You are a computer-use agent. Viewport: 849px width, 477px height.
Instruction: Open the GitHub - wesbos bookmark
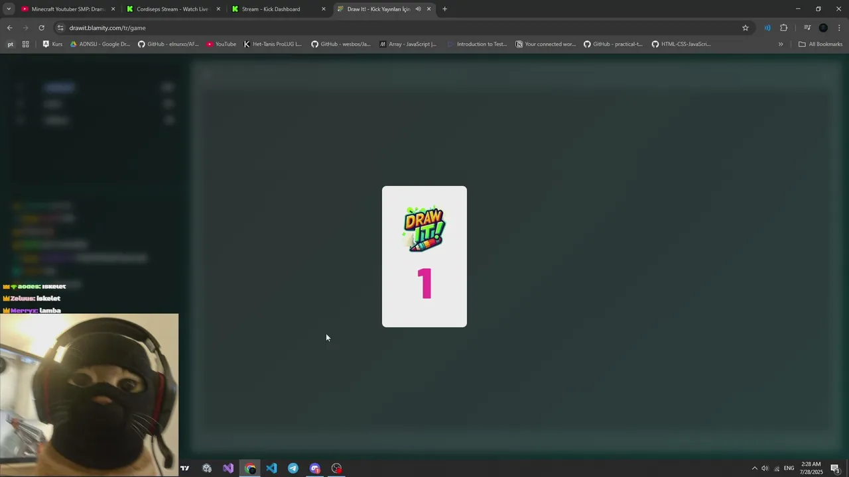(341, 44)
